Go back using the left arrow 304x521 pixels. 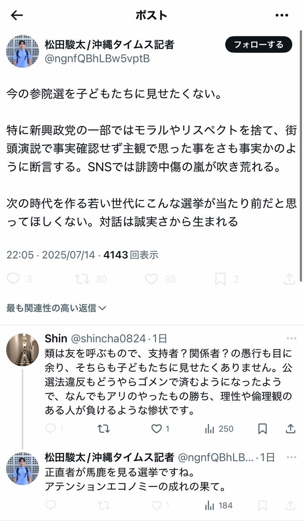pyautogui.click(x=16, y=15)
